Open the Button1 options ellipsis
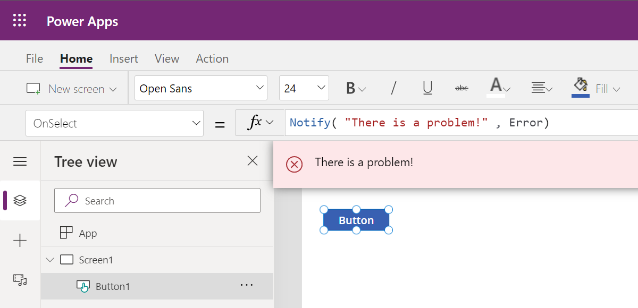This screenshot has width=638, height=308. point(246,285)
